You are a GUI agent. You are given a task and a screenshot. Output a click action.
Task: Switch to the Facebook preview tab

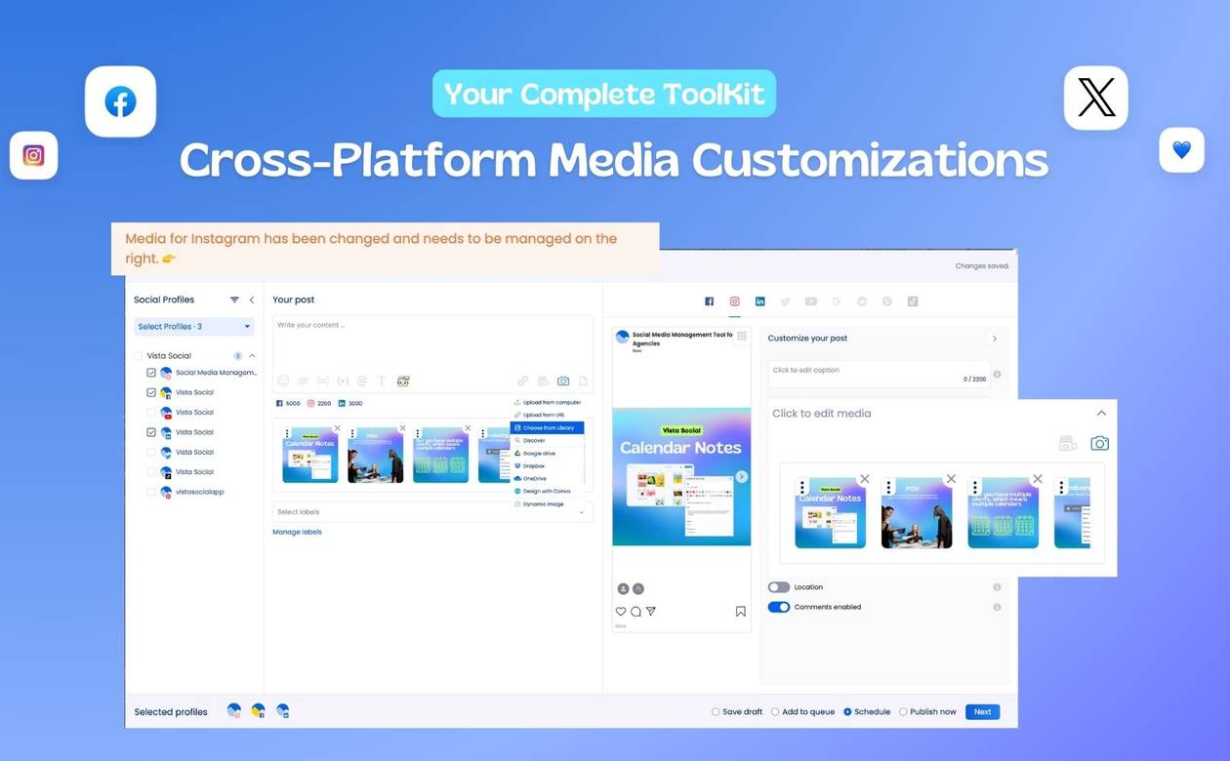click(x=710, y=301)
